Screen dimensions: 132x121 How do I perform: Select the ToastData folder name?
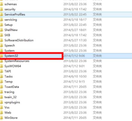12,87
